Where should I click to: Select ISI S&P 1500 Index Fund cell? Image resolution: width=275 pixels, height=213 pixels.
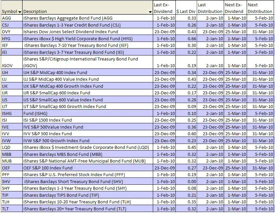(x=88, y=120)
